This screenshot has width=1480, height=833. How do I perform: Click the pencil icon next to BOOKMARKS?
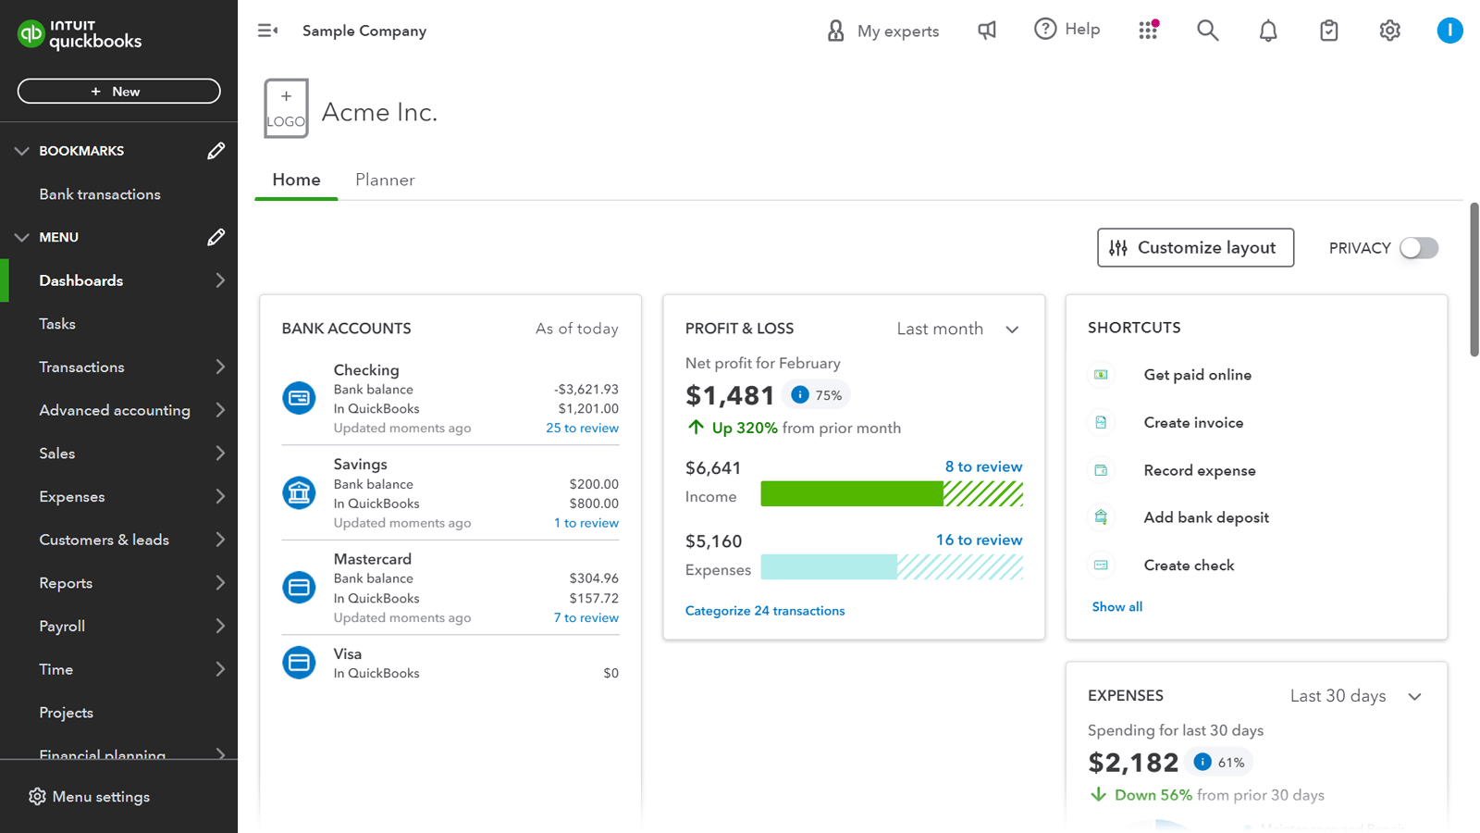[216, 150]
